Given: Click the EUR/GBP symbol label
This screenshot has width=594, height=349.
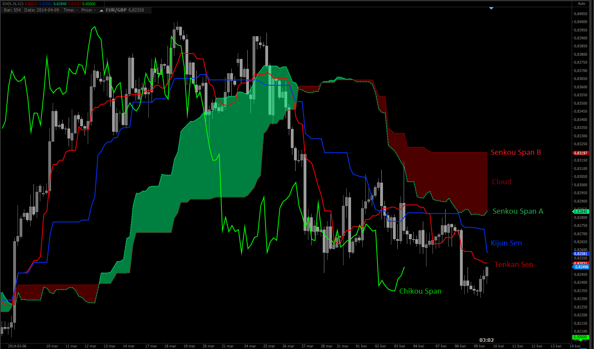Looking at the screenshot, I should pyautogui.click(x=116, y=10).
